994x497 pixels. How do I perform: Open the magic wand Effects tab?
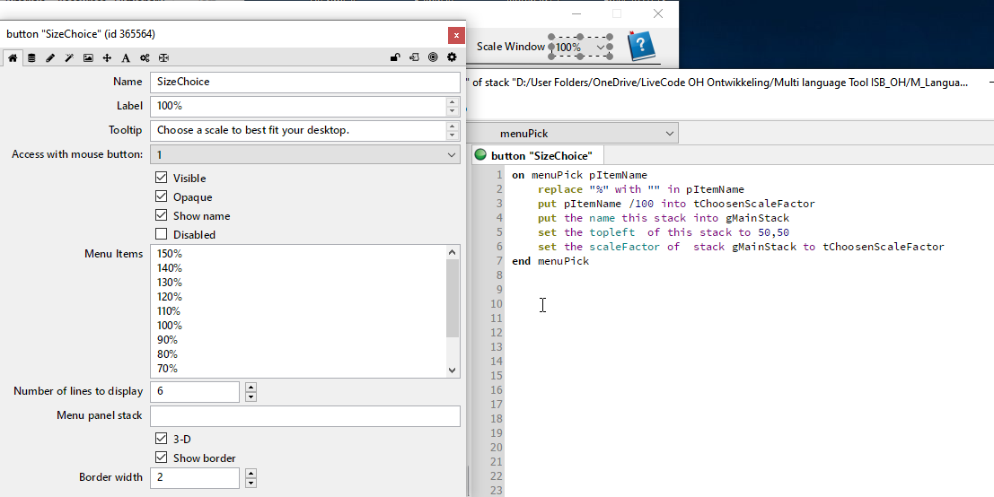[69, 57]
